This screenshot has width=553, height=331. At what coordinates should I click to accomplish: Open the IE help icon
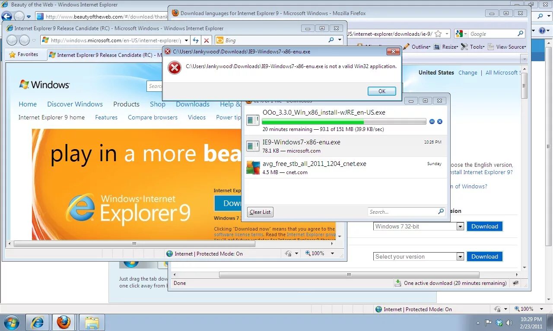click(x=543, y=31)
